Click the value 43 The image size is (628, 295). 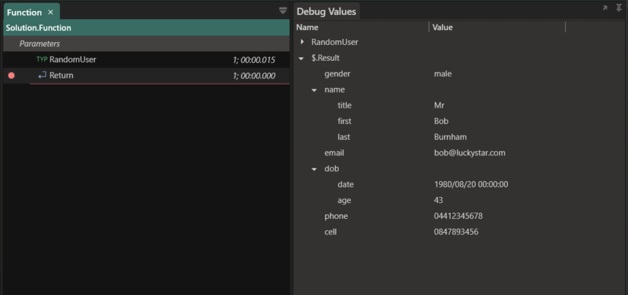(x=438, y=200)
